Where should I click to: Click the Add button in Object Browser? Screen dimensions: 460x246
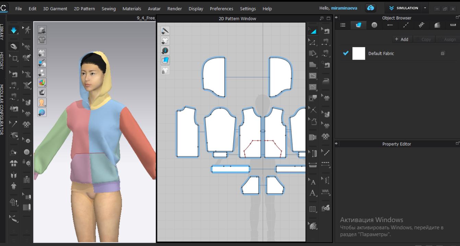(401, 39)
